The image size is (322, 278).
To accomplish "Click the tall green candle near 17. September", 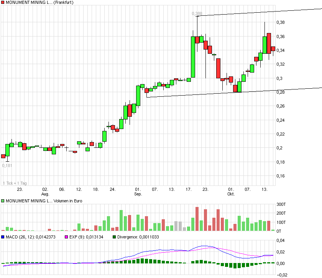I will (x=193, y=57).
